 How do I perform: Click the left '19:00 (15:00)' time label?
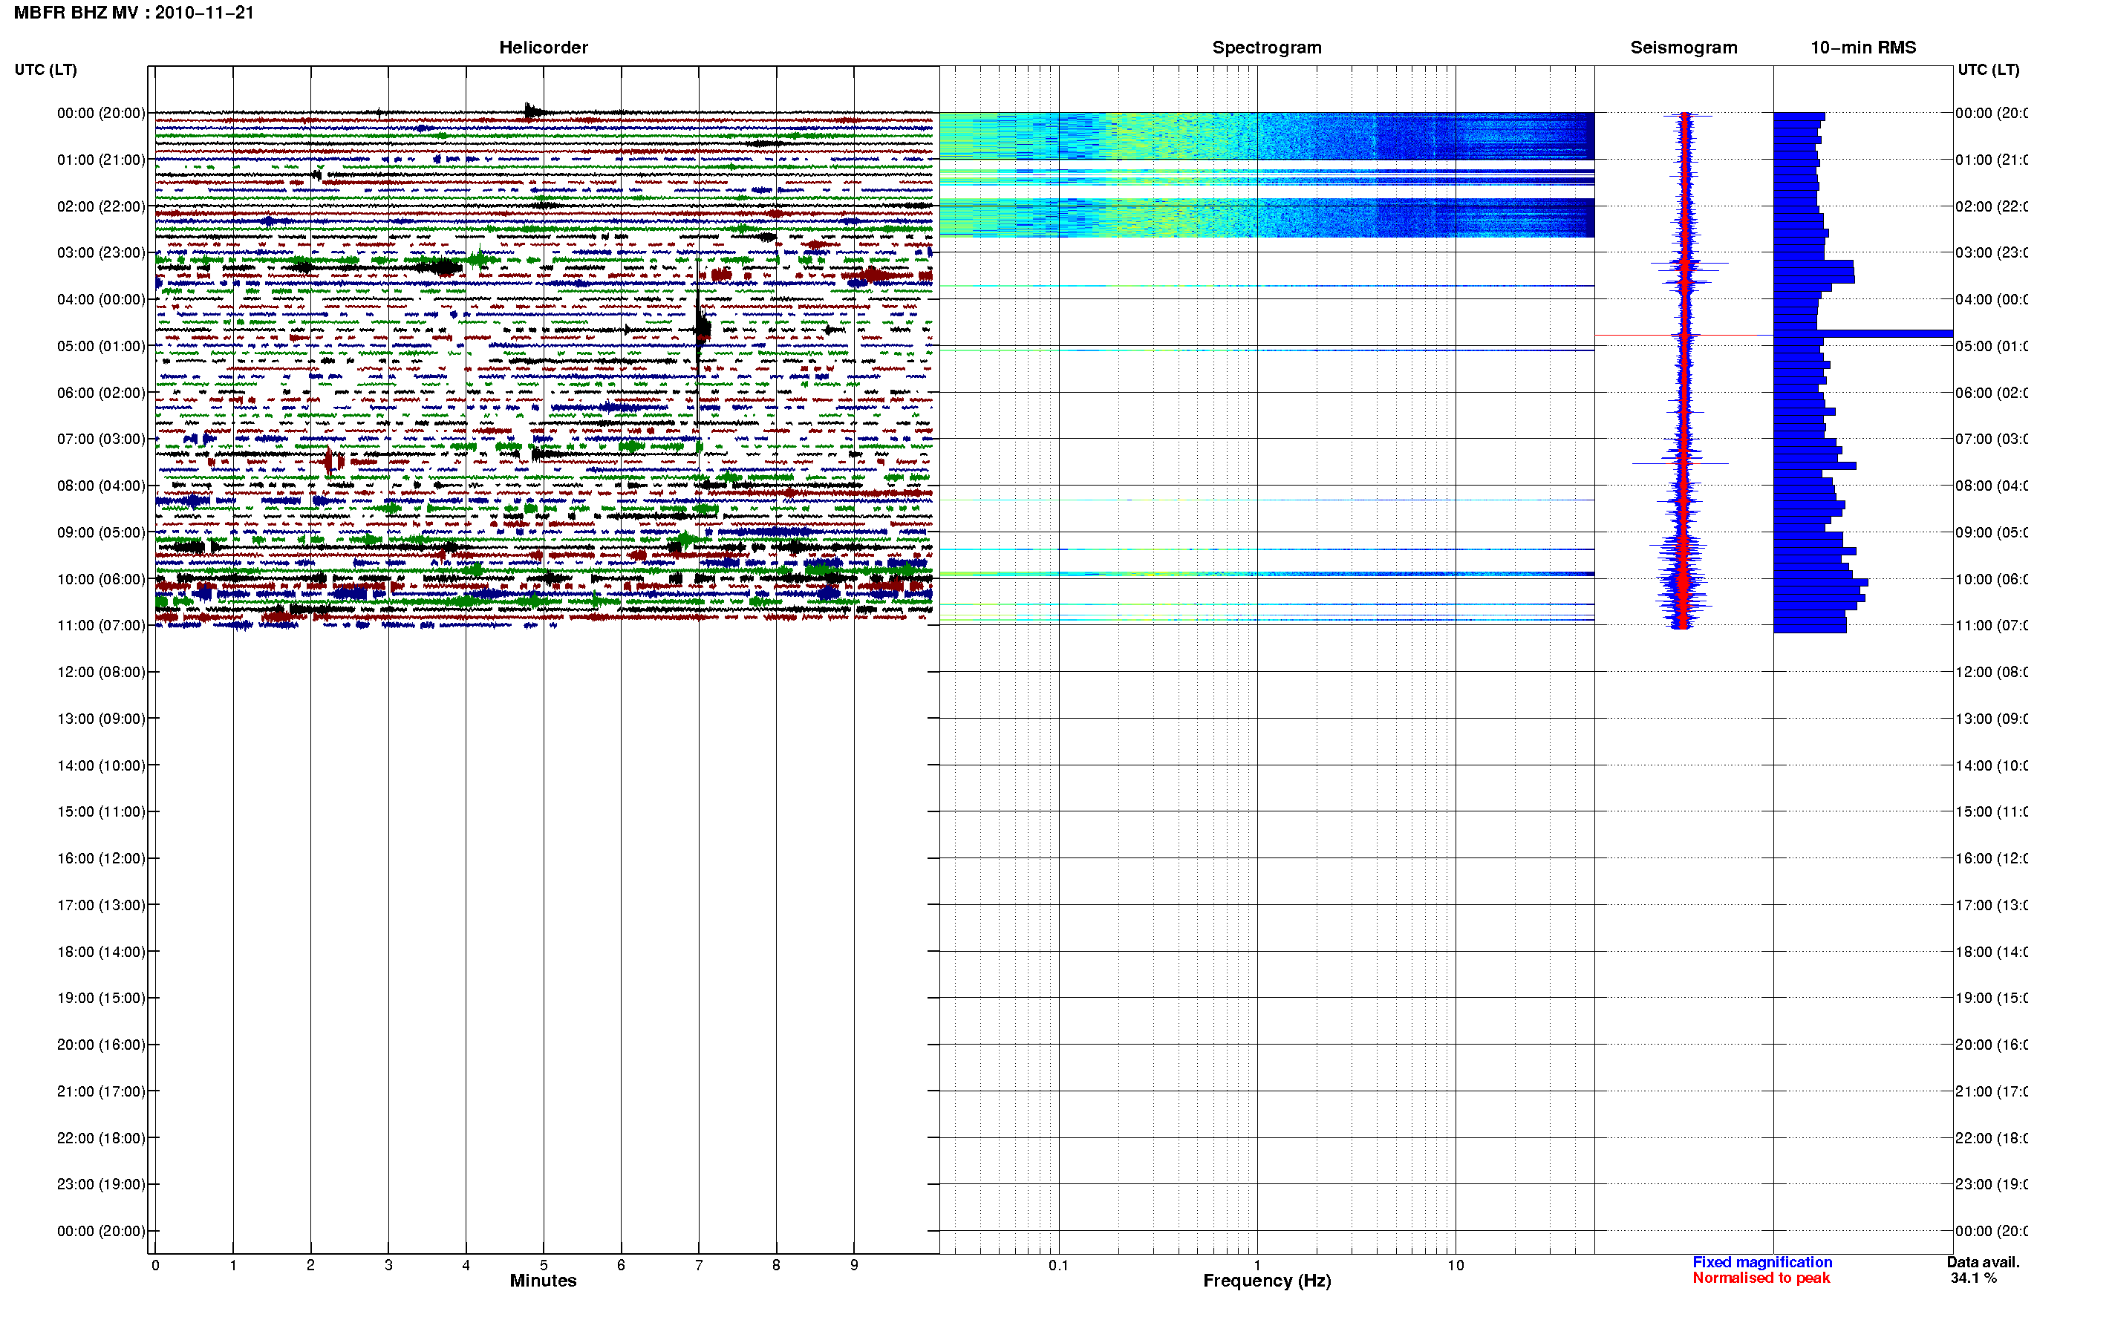[101, 998]
